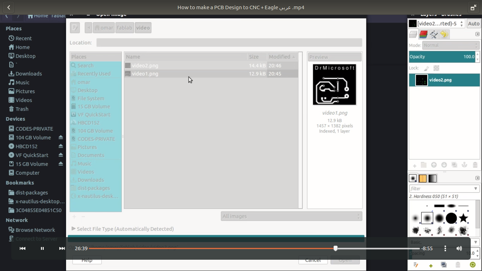Create a new brush with plus icon

[x=431, y=265]
